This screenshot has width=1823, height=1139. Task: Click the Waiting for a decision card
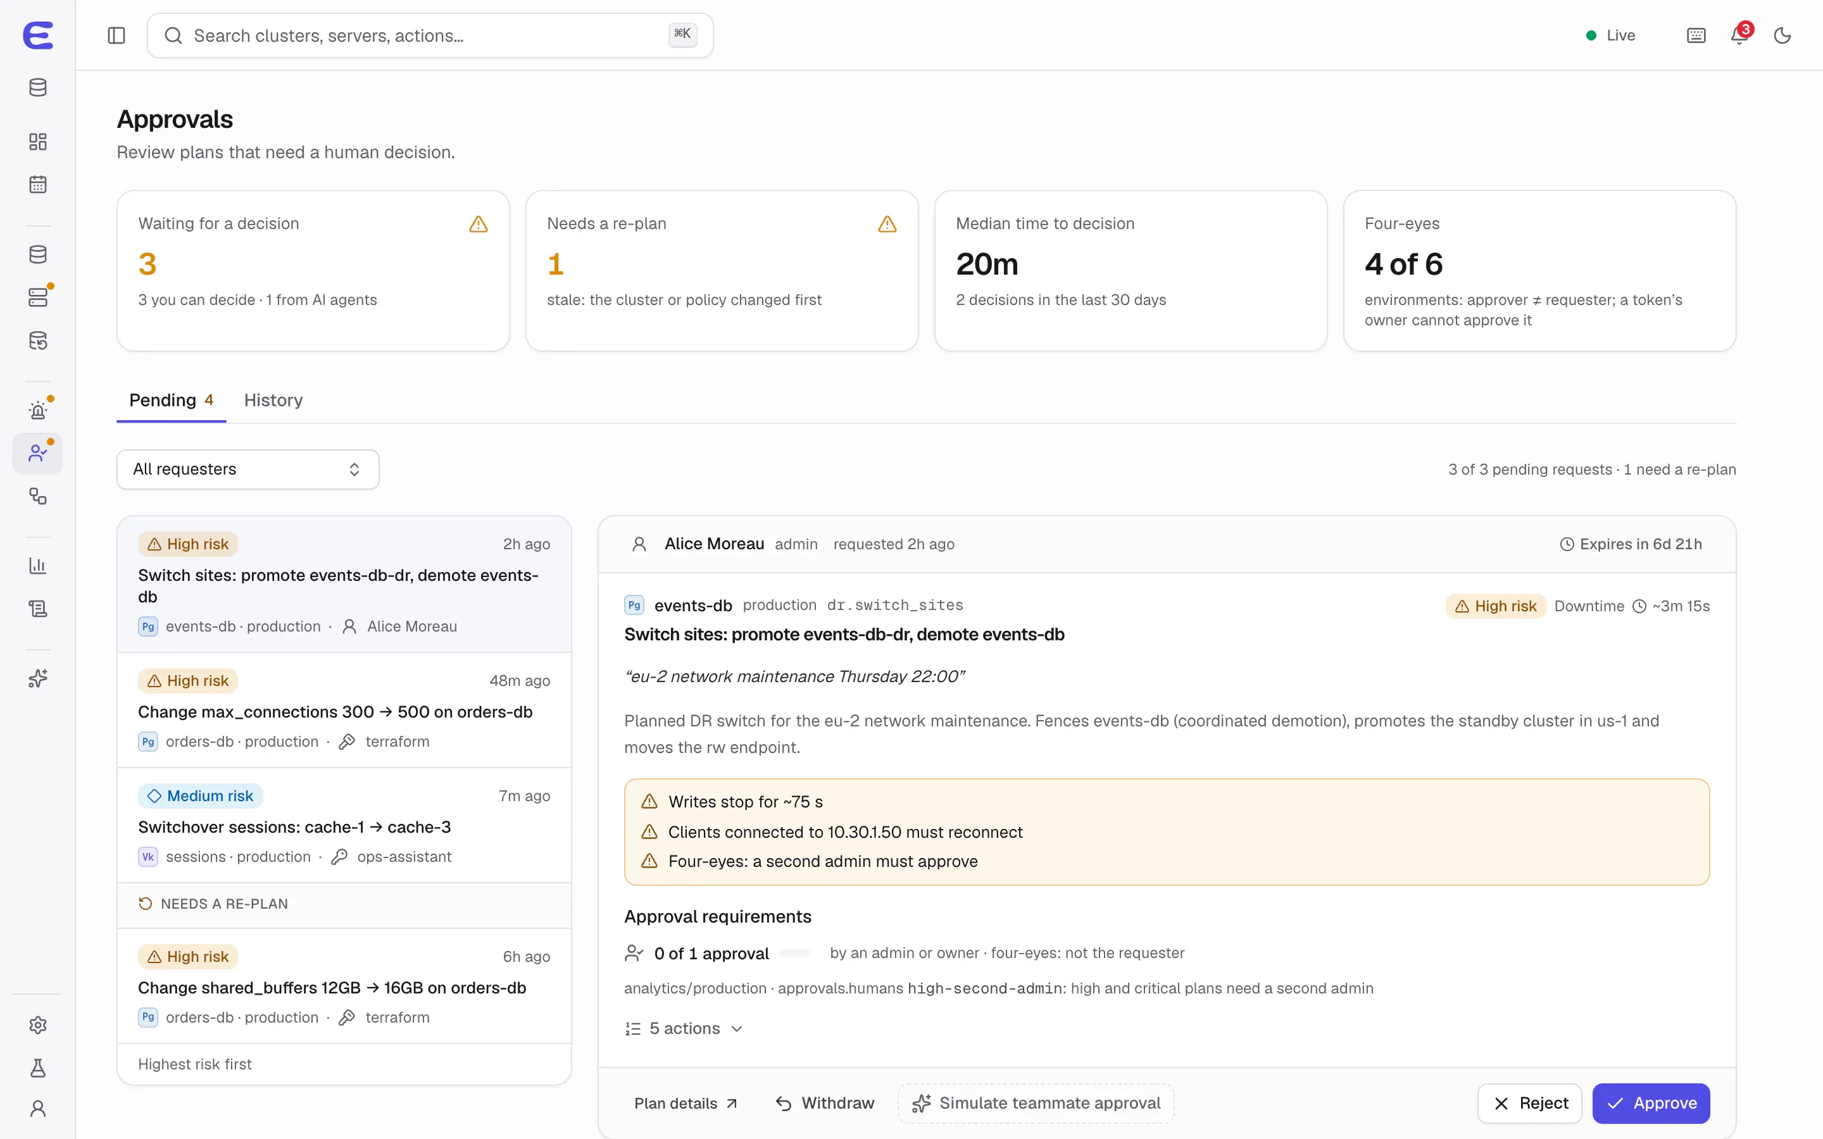(313, 270)
